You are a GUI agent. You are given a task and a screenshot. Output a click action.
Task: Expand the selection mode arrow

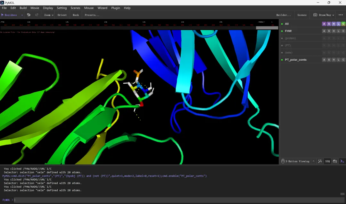(22, 15)
